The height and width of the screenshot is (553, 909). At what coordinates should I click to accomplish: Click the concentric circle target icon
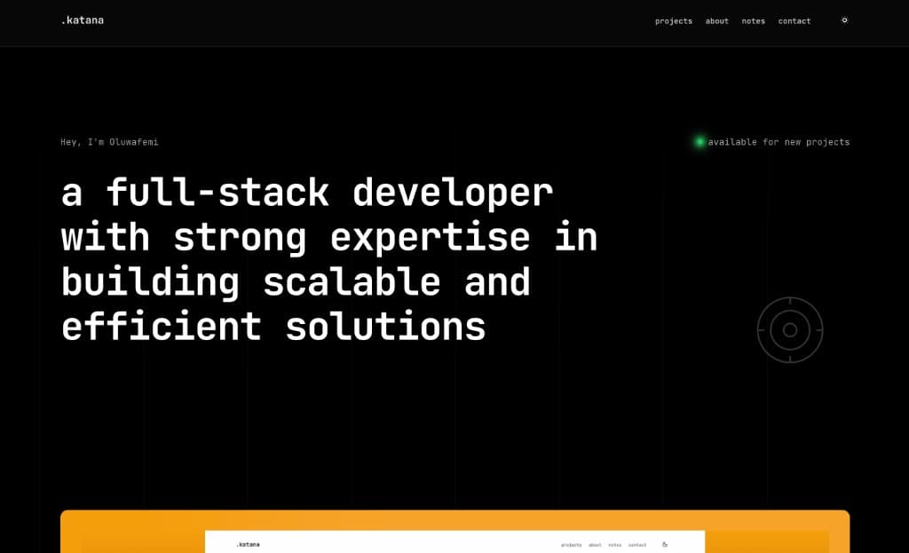pyautogui.click(x=790, y=330)
